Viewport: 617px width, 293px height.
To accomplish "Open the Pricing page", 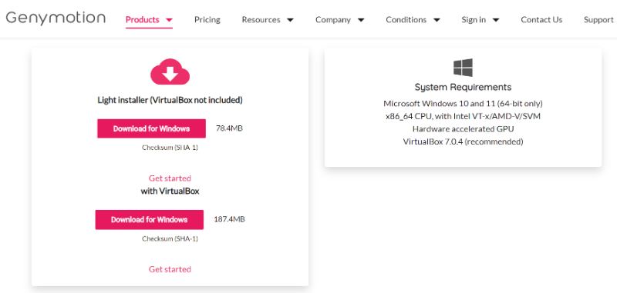I will pyautogui.click(x=207, y=20).
